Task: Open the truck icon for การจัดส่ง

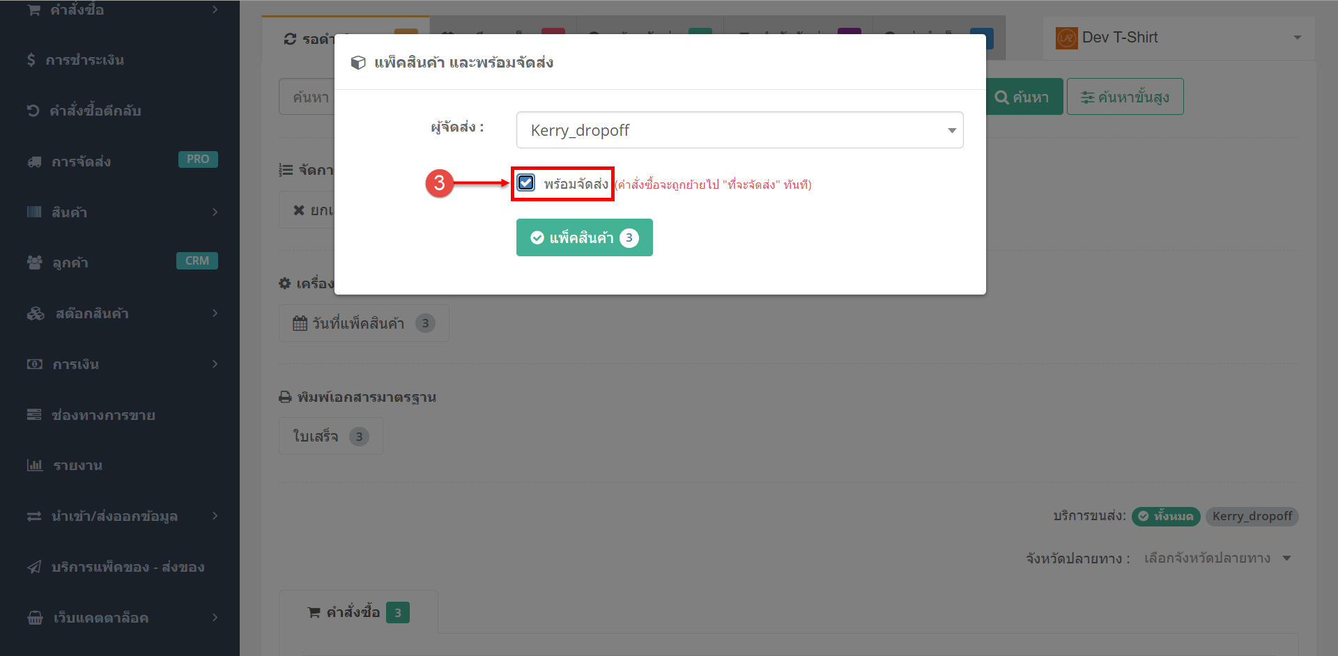Action: (35, 162)
